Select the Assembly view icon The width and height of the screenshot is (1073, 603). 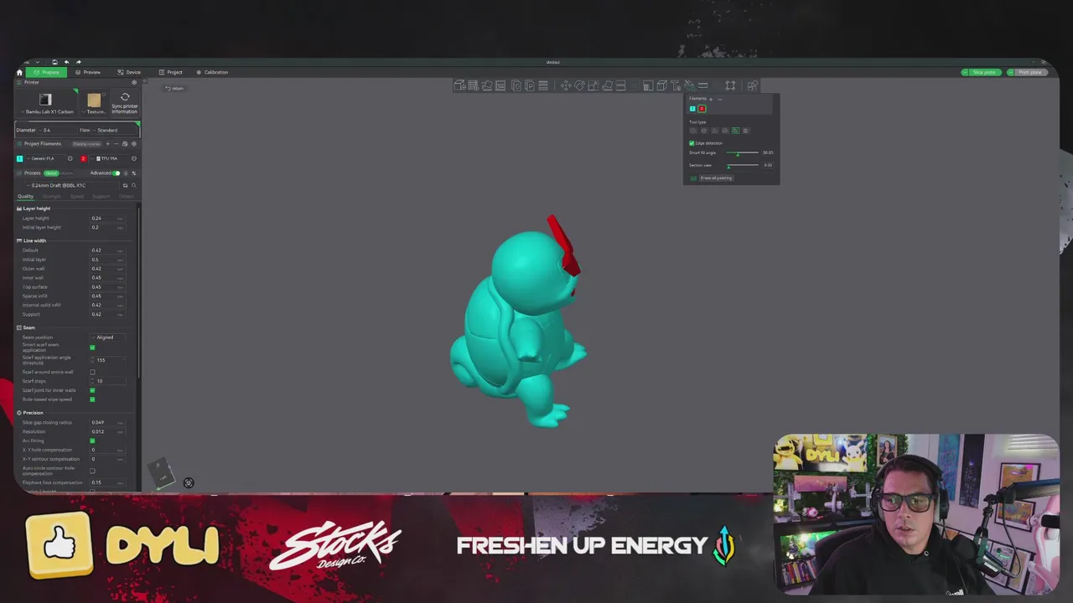752,85
